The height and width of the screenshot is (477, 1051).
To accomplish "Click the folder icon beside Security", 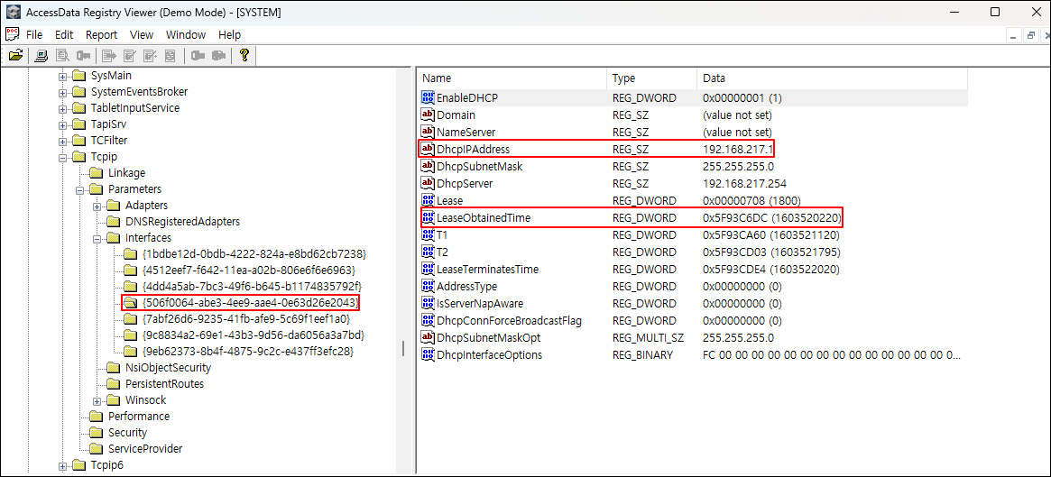I will coord(97,432).
